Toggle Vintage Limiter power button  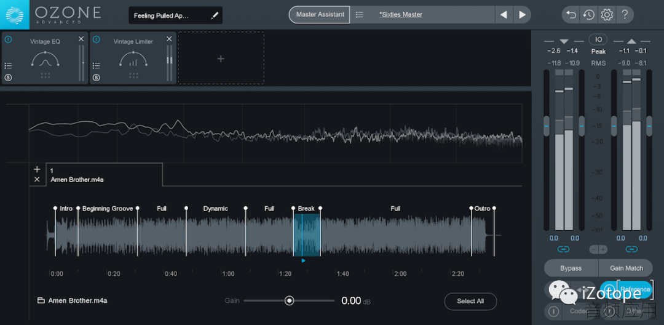(96, 40)
